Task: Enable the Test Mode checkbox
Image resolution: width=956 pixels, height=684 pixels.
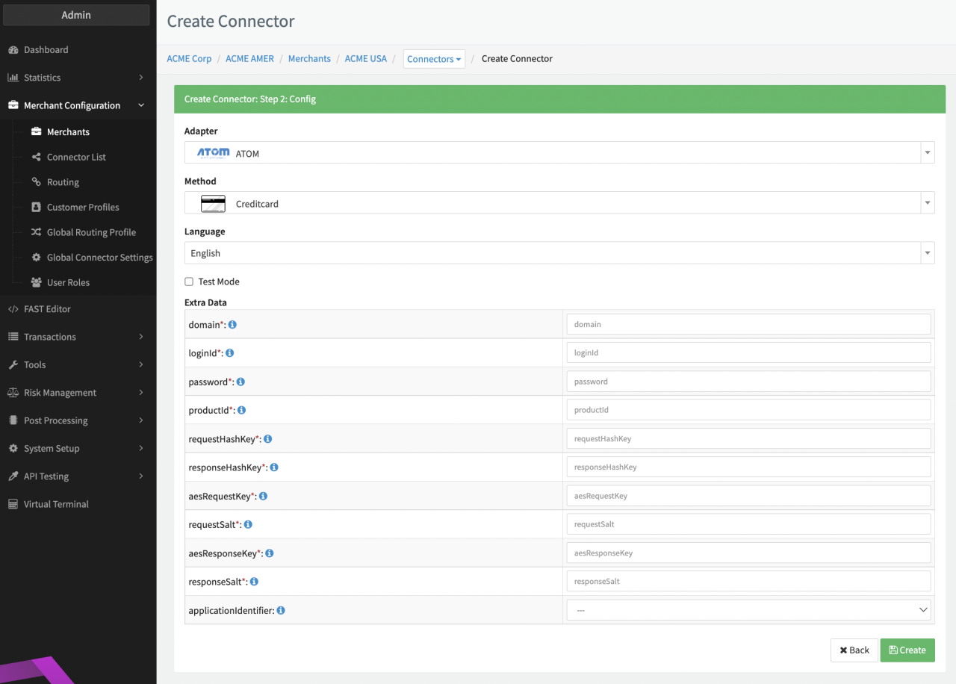Action: (x=189, y=282)
